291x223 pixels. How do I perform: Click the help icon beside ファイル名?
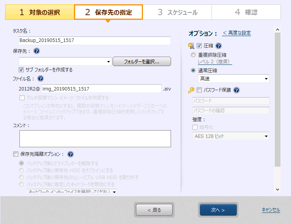click(41, 78)
